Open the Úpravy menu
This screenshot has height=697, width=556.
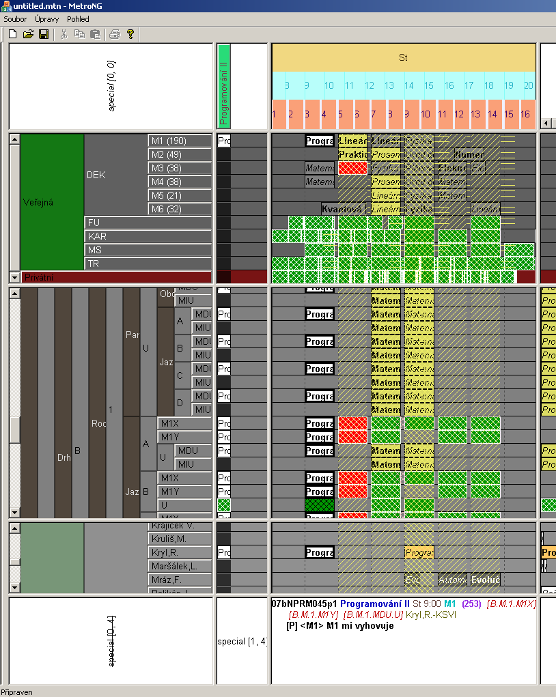coord(46,19)
